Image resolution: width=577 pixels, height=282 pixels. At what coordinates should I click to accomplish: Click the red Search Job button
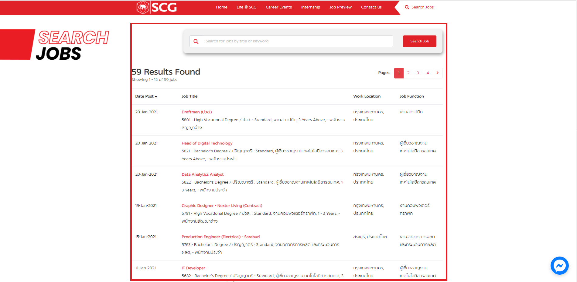pyautogui.click(x=419, y=41)
